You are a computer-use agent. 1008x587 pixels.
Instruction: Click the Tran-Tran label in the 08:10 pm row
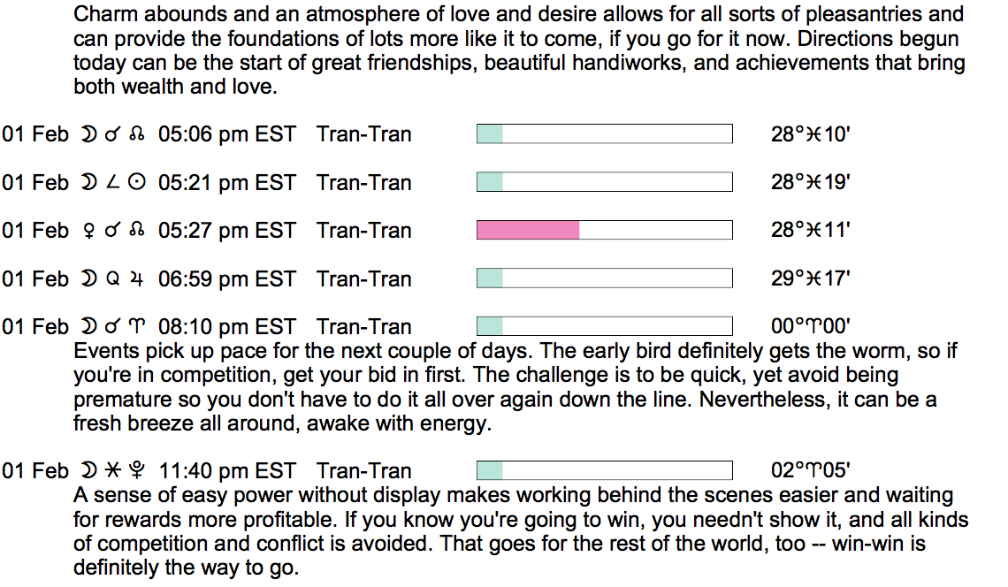(364, 327)
